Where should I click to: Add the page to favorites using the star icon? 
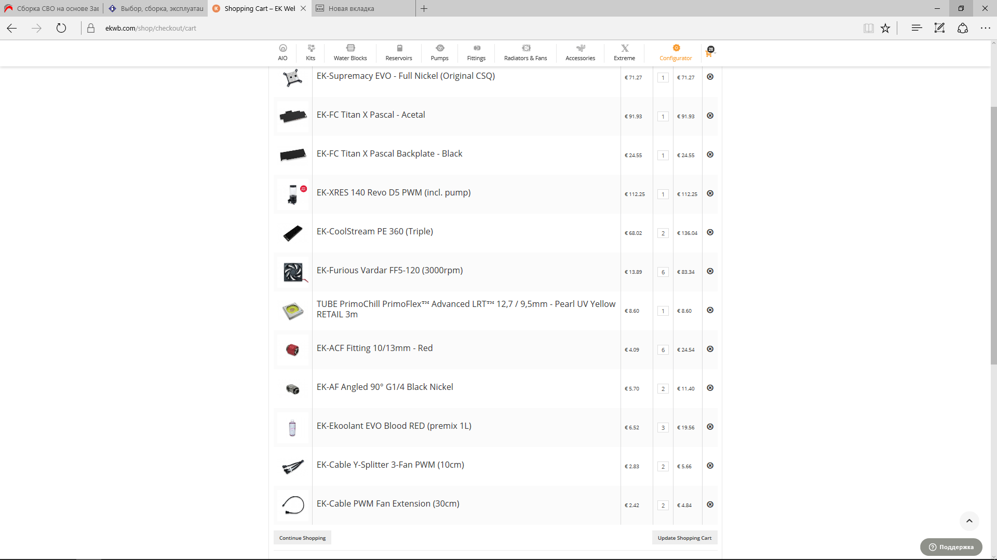coord(885,28)
